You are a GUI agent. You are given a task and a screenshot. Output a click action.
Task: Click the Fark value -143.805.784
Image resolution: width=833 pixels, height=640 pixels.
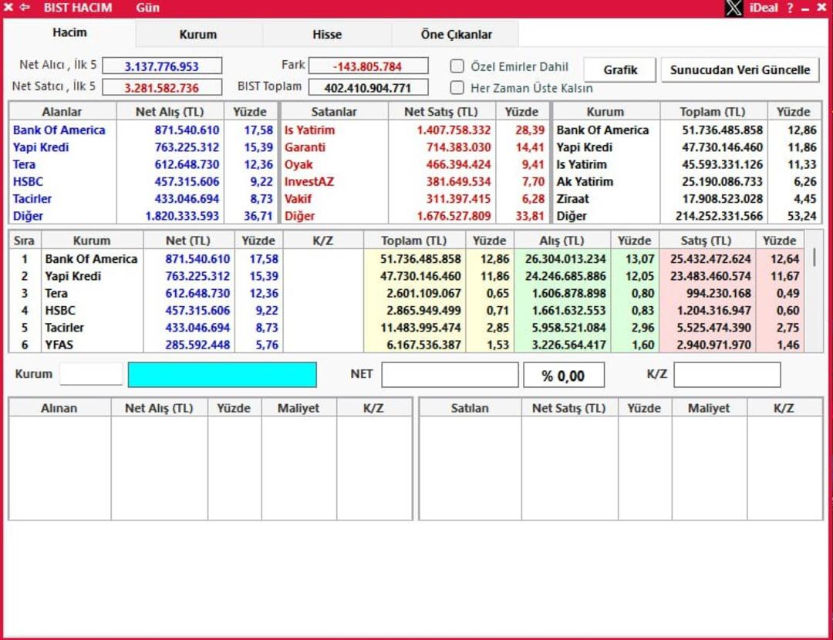[x=368, y=66]
